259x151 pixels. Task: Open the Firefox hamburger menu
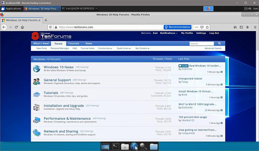coord(255,27)
